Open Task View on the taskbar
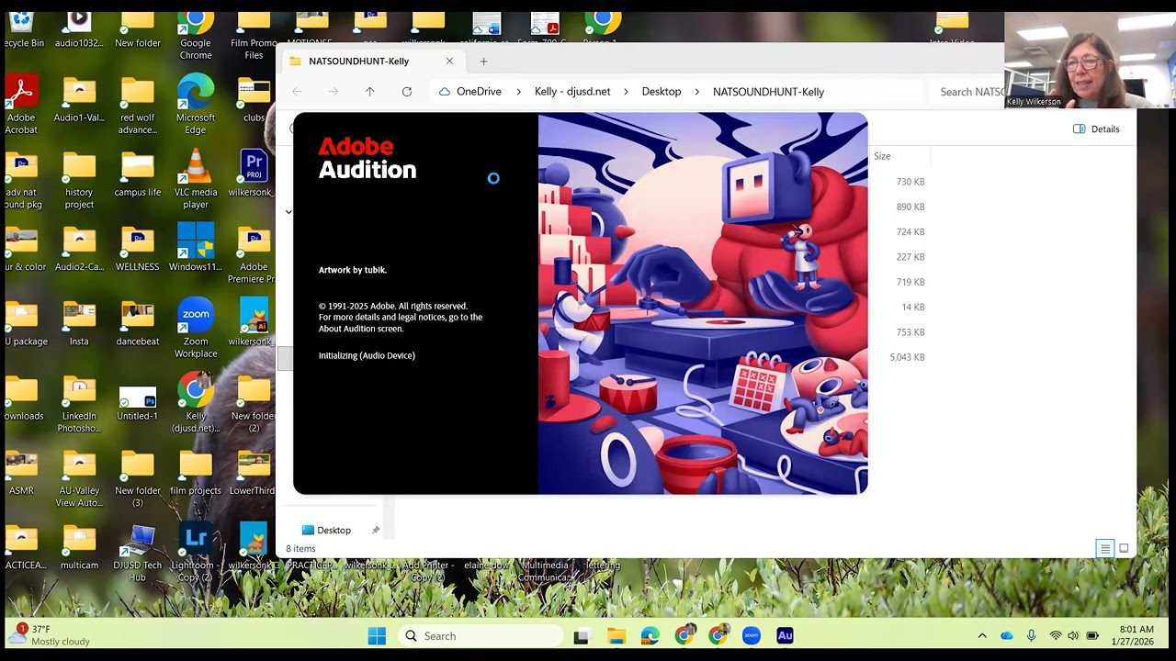The height and width of the screenshot is (661, 1176). pyautogui.click(x=582, y=635)
